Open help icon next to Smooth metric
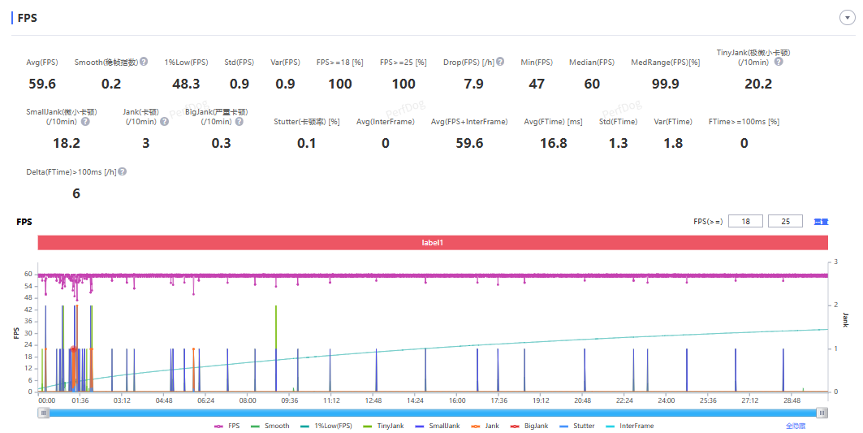 144,62
